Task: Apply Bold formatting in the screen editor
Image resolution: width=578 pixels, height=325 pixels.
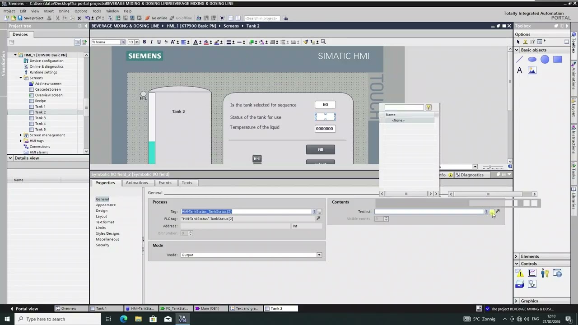Action: pos(144,42)
